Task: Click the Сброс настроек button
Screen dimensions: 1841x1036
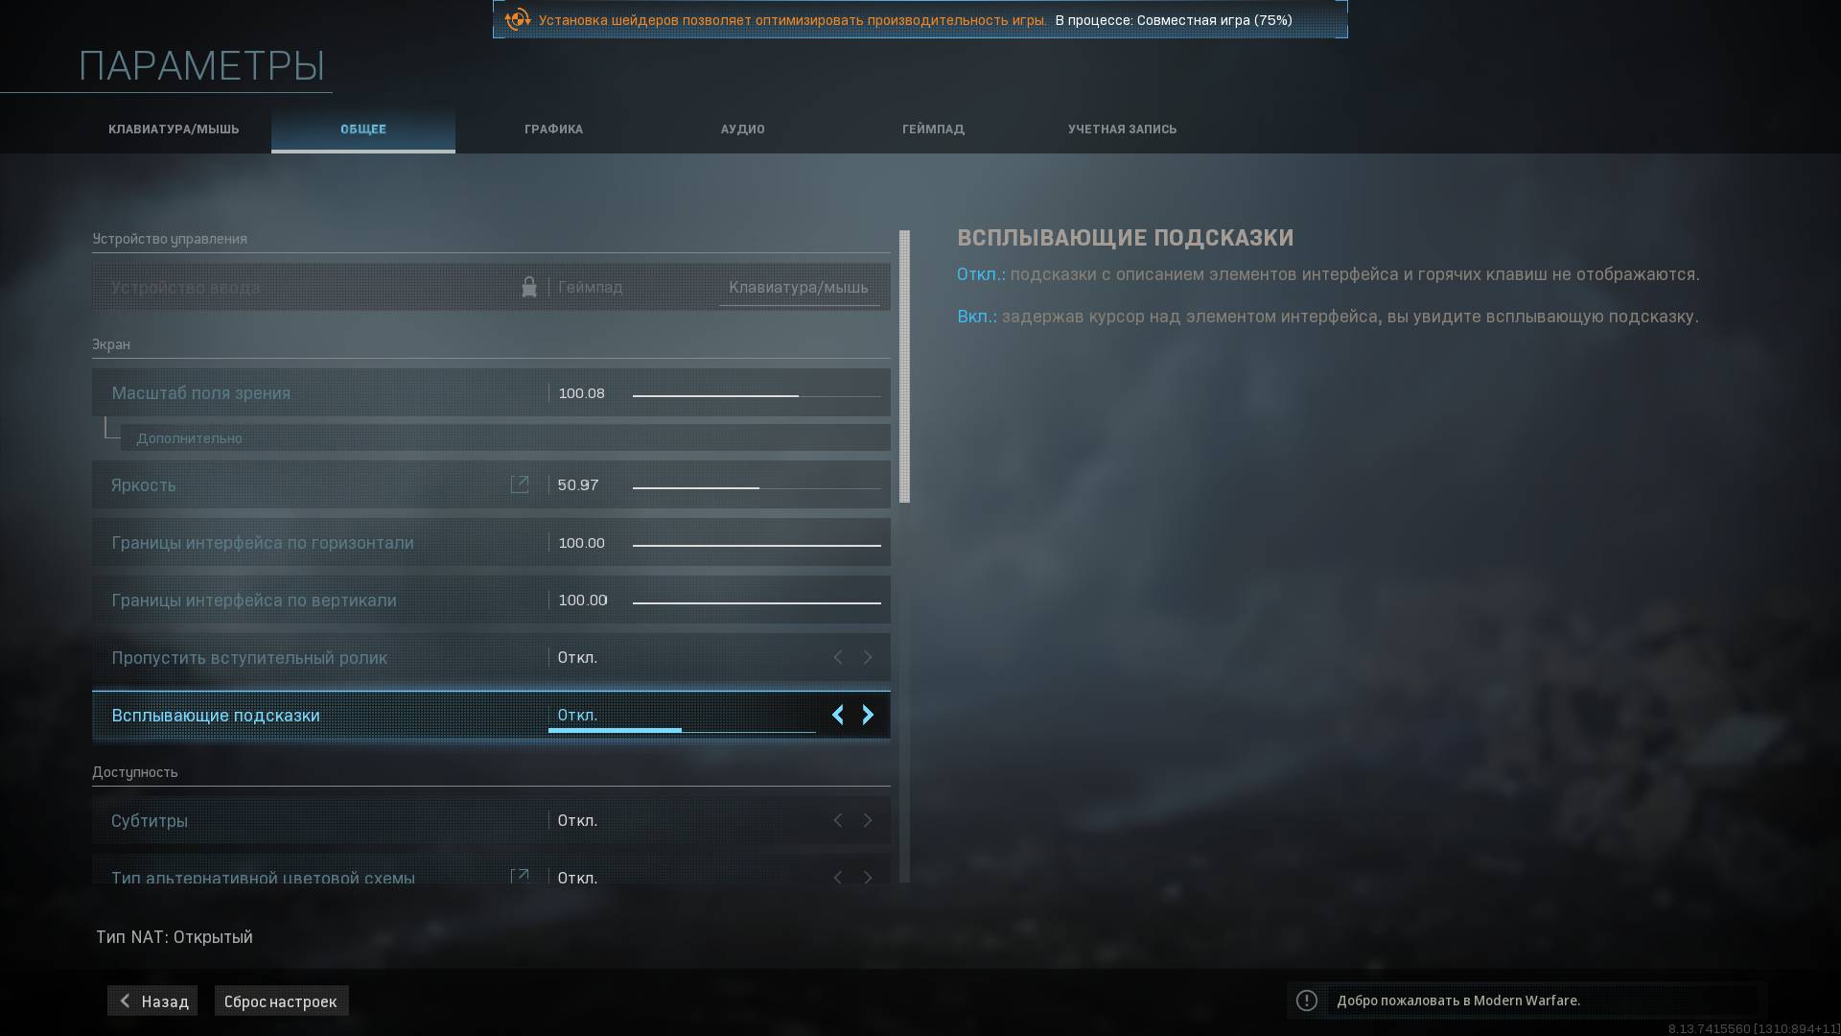Action: click(x=281, y=1001)
